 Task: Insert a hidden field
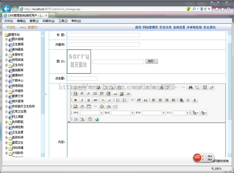128,94
